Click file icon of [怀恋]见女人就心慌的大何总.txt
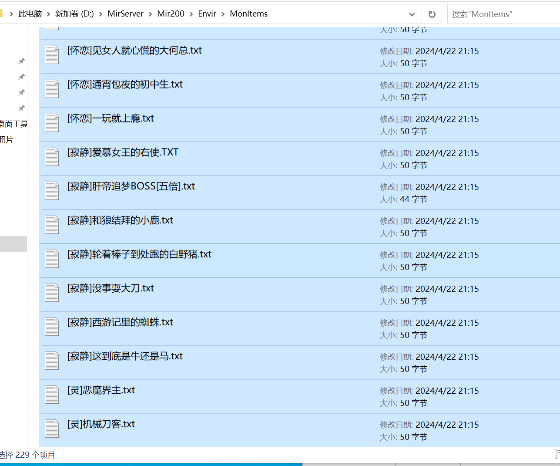 (52, 55)
